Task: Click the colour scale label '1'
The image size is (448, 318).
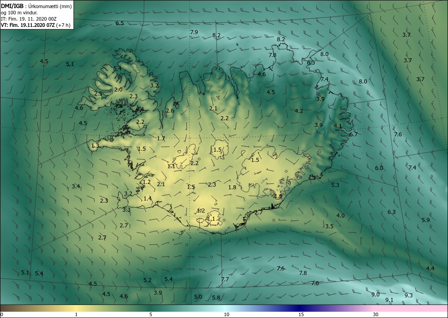Action: [76, 314]
